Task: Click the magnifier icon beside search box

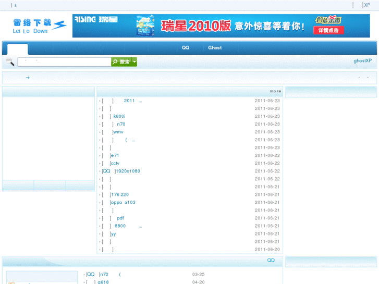Action: [x=10, y=62]
